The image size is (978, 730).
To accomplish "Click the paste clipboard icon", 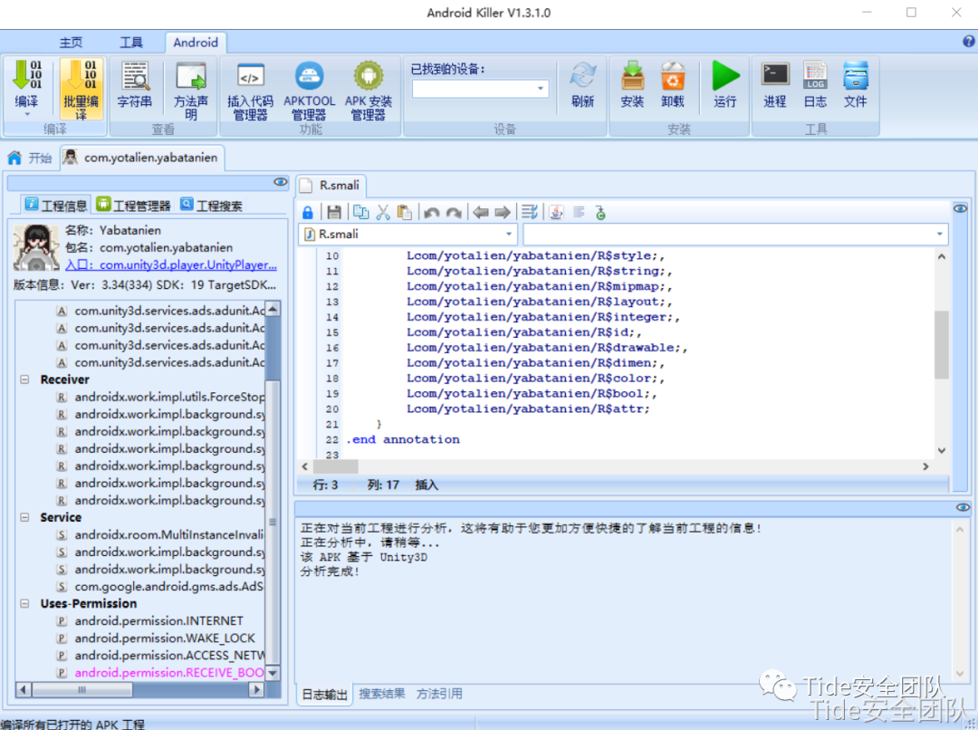I will click(404, 212).
